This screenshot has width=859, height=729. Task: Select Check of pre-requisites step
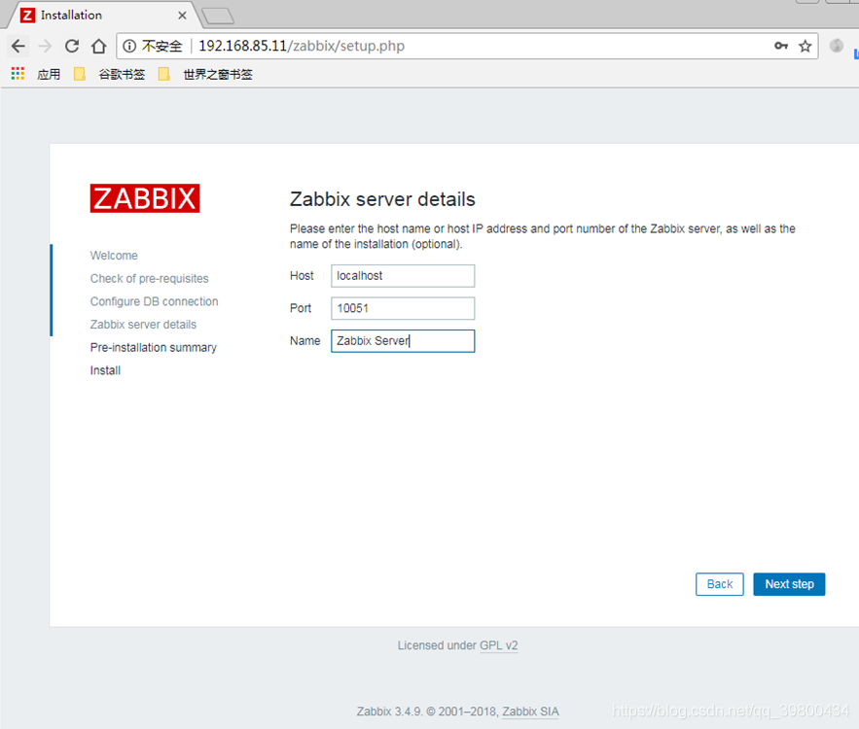click(x=150, y=279)
